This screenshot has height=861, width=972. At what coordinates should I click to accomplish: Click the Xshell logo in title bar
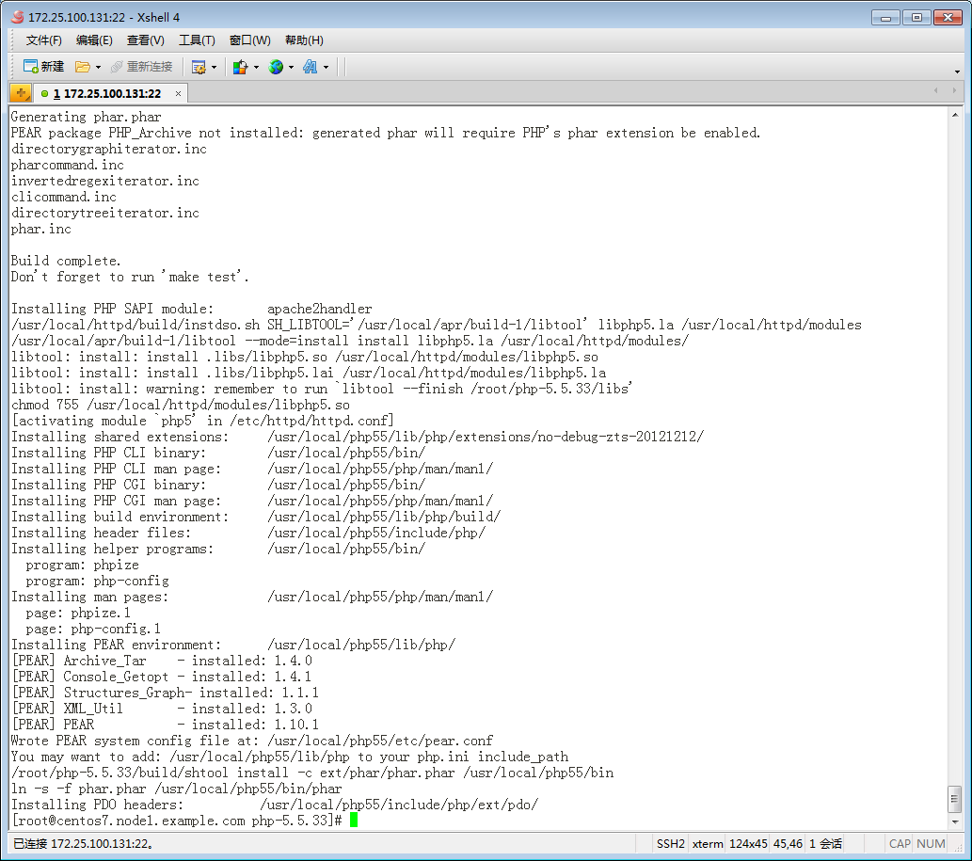pos(16,17)
